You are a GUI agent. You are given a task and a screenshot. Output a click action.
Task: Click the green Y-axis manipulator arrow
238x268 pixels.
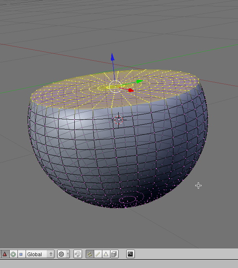coord(140,81)
